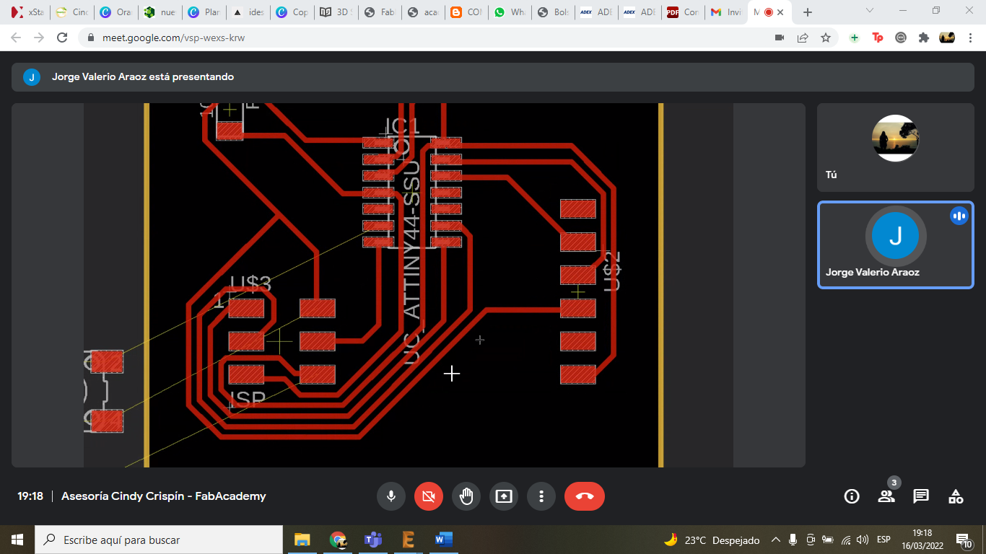
Task: Open the meeting details info icon
Action: point(852,496)
